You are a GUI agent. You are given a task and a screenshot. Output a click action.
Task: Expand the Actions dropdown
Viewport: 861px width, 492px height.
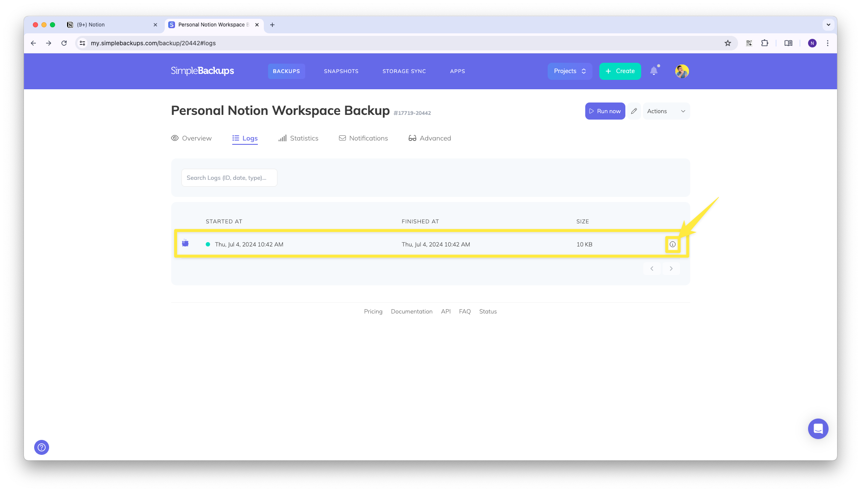666,111
